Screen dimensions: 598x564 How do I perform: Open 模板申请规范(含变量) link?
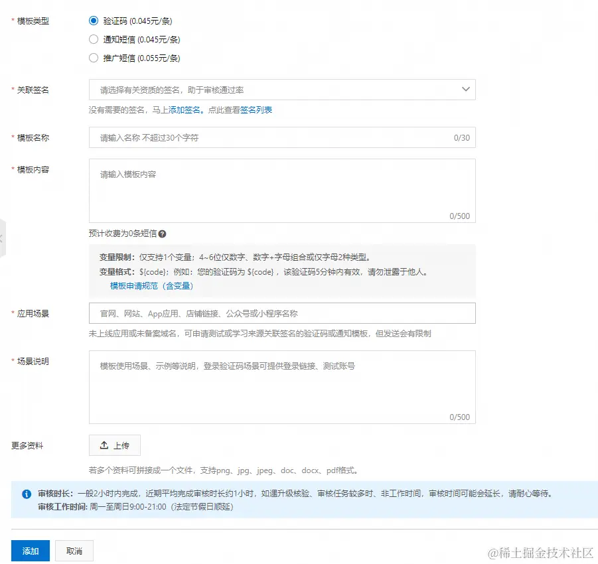click(151, 285)
